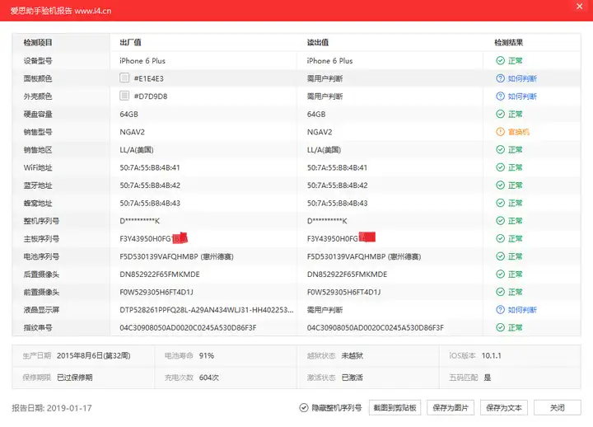Screen dimensions: 593x427
Task: Click the green check icon in 前置摄像头 row
Action: pos(500,292)
